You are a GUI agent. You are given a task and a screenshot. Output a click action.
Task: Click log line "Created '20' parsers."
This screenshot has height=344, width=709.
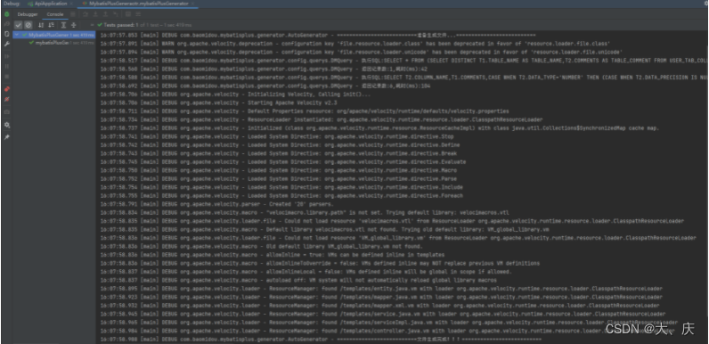coord(217,204)
